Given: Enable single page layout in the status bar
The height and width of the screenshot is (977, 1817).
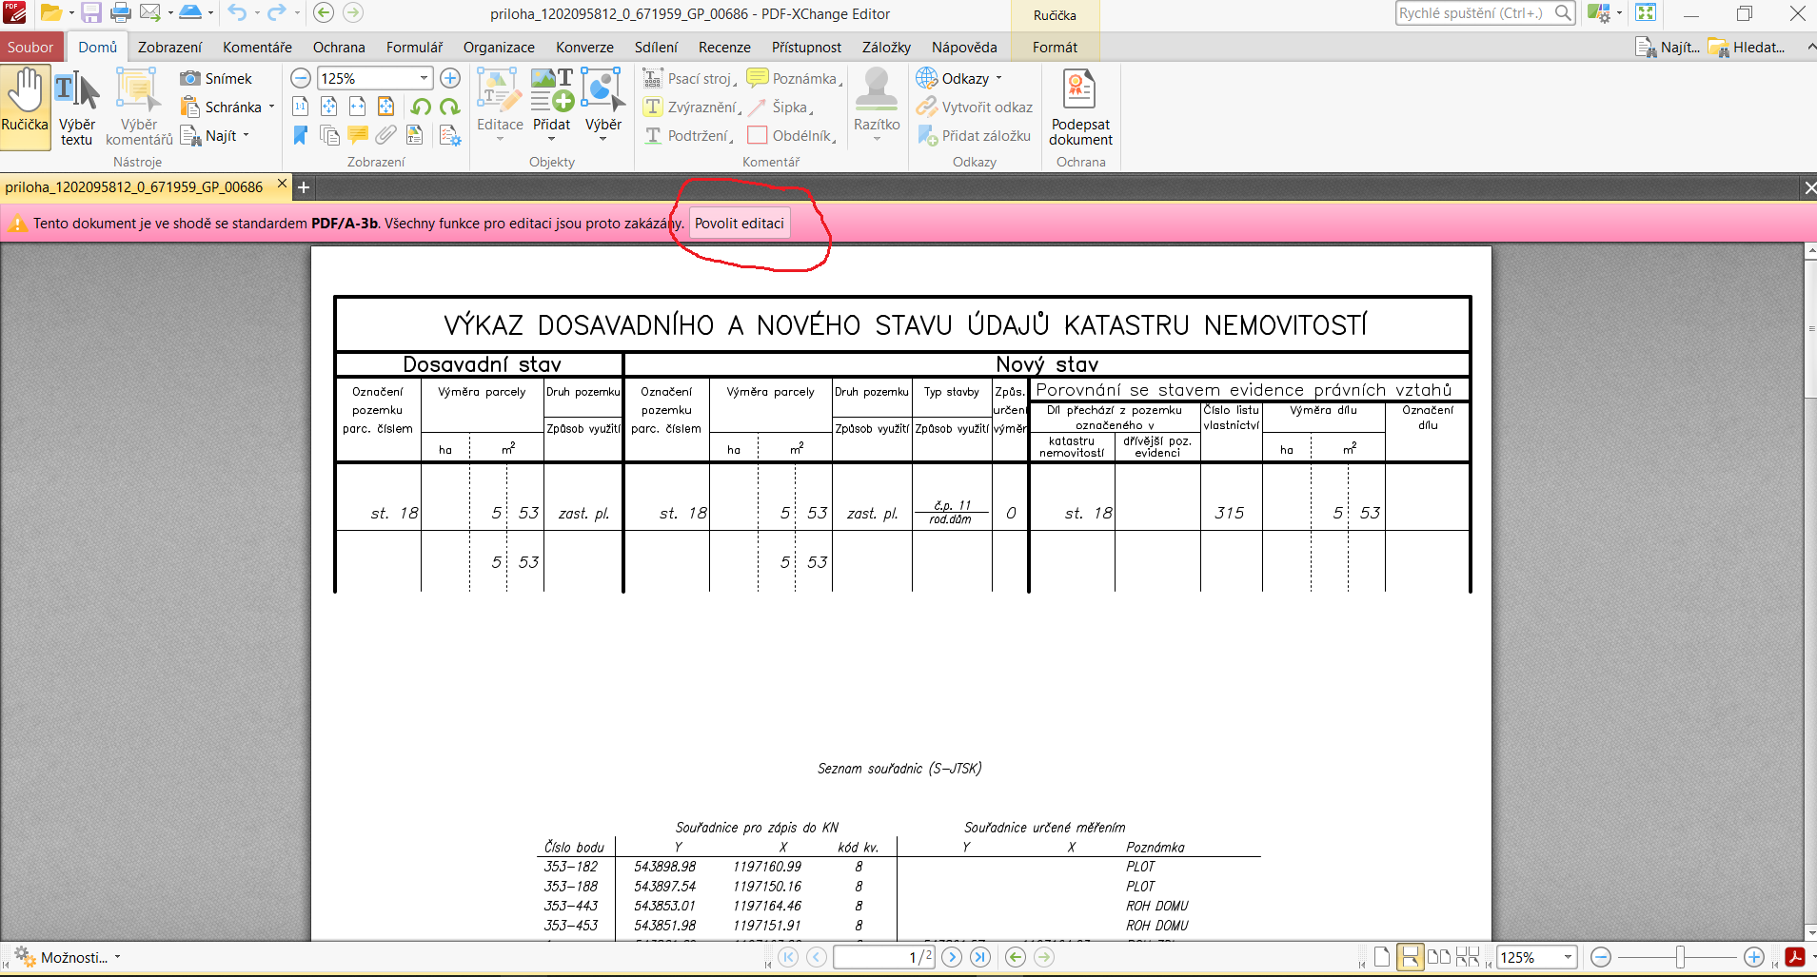Looking at the screenshot, I should (1381, 957).
